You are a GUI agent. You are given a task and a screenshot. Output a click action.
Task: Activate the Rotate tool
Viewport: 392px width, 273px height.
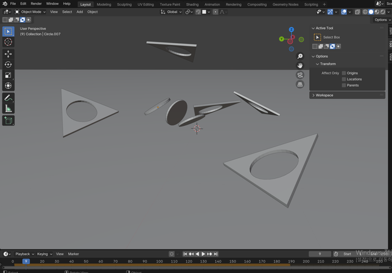[8, 64]
